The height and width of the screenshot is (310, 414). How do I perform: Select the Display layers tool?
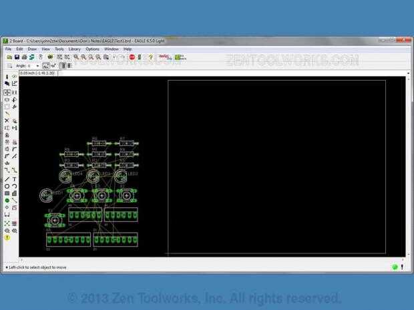7,84
